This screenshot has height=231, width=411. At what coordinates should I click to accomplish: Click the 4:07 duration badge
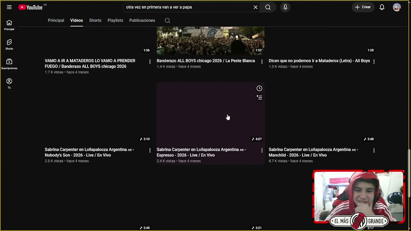point(257,139)
